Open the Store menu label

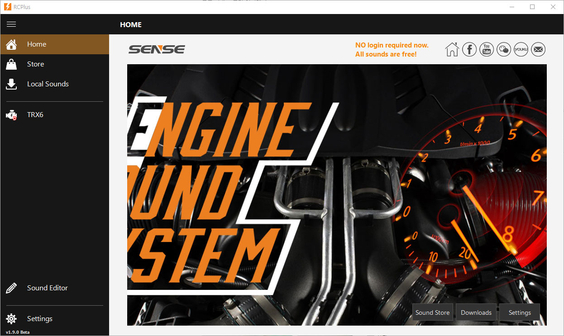point(35,64)
